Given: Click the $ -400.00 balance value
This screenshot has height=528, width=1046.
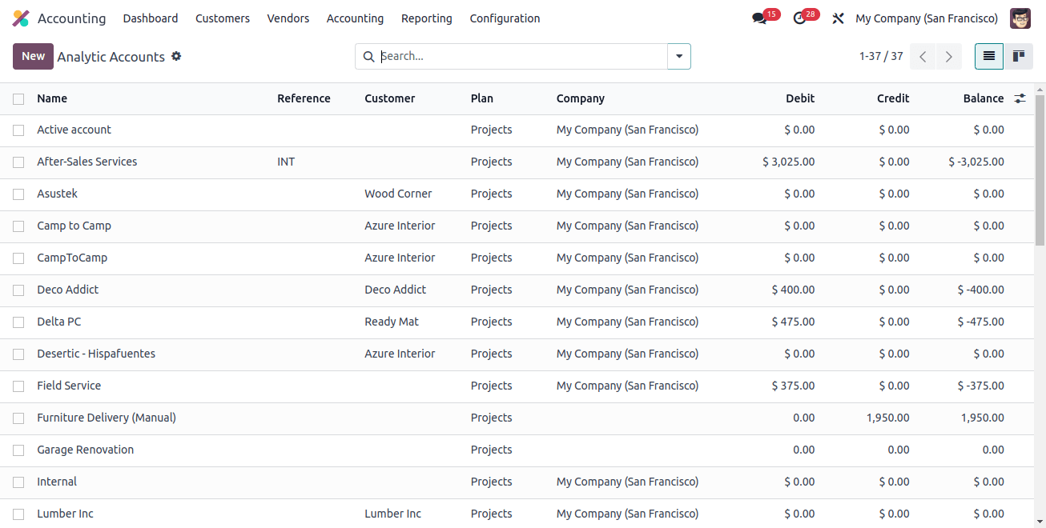Looking at the screenshot, I should click(x=981, y=290).
